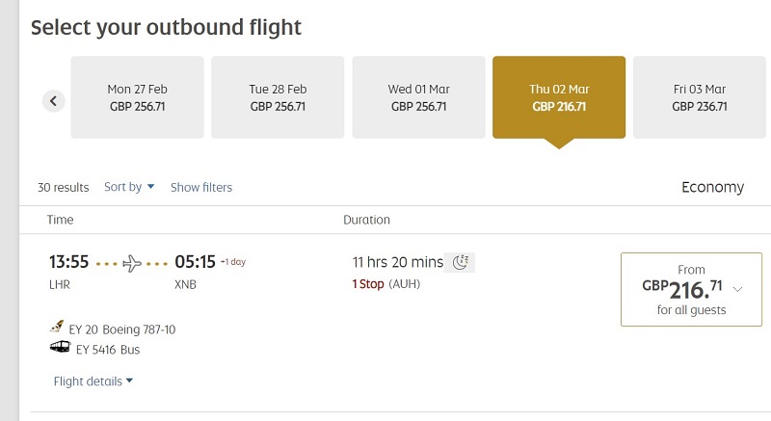Select the highlighted Thu 02 Mar tab

(x=559, y=97)
